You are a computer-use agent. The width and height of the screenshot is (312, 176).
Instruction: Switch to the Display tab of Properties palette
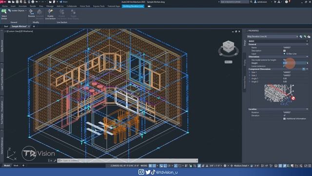coord(245,63)
